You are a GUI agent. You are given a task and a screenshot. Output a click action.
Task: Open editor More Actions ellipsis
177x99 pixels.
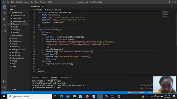click(x=175, y=6)
